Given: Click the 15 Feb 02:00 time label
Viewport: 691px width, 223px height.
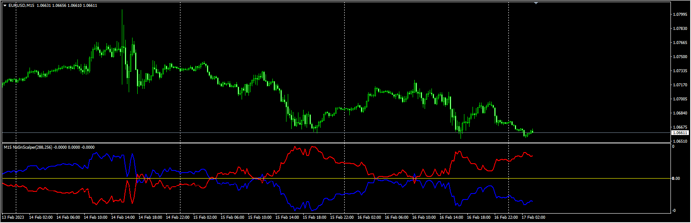Looking at the screenshot, I should [205, 217].
